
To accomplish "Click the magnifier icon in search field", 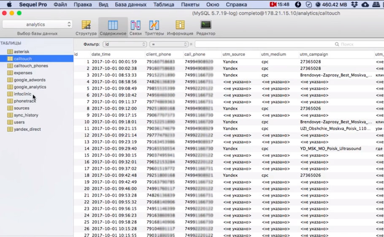I will (x=337, y=44).
